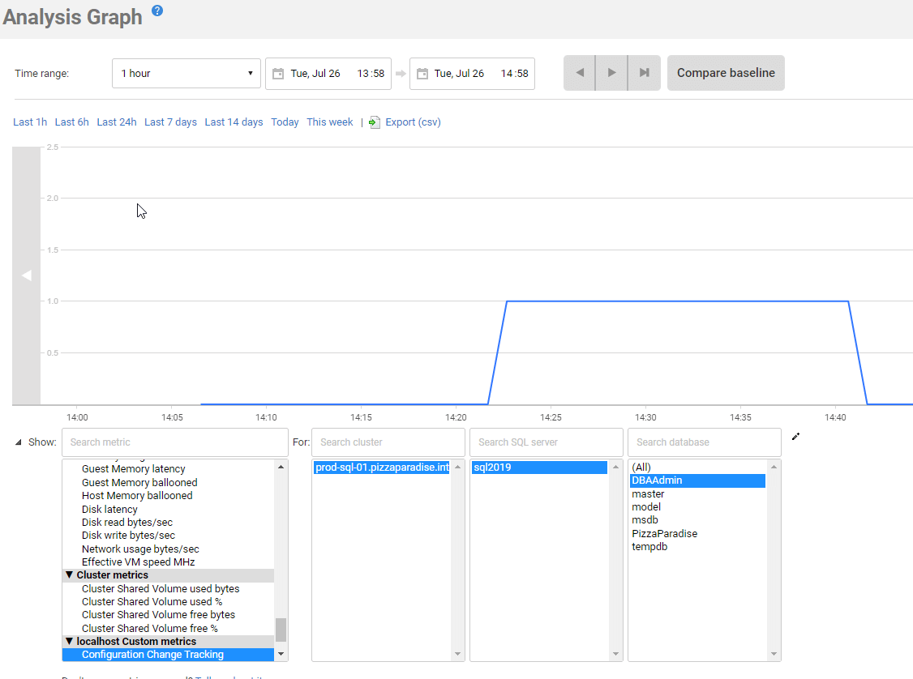
Task: Click the Search database field
Action: [x=704, y=442]
